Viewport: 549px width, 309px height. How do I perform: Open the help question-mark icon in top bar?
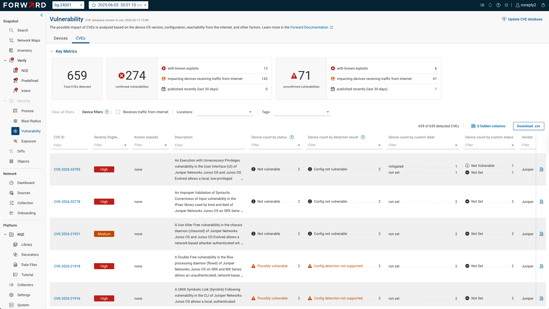tap(498, 5)
